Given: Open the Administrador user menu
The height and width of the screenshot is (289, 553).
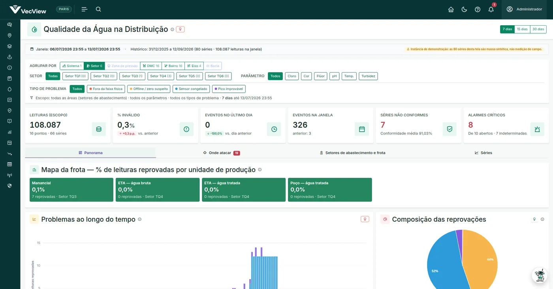Looking at the screenshot, I should (x=524, y=9).
